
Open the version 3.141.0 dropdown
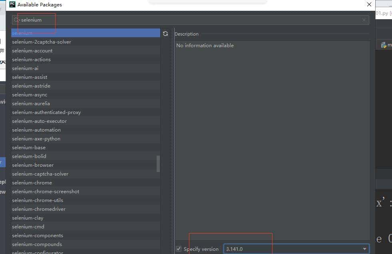364,249
